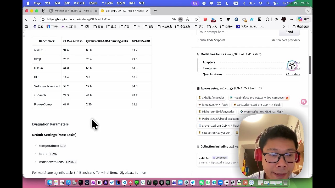Viewport: 335px width, 188px height.
Task: Open the akhaliq/anycoder space
Action: (211, 98)
